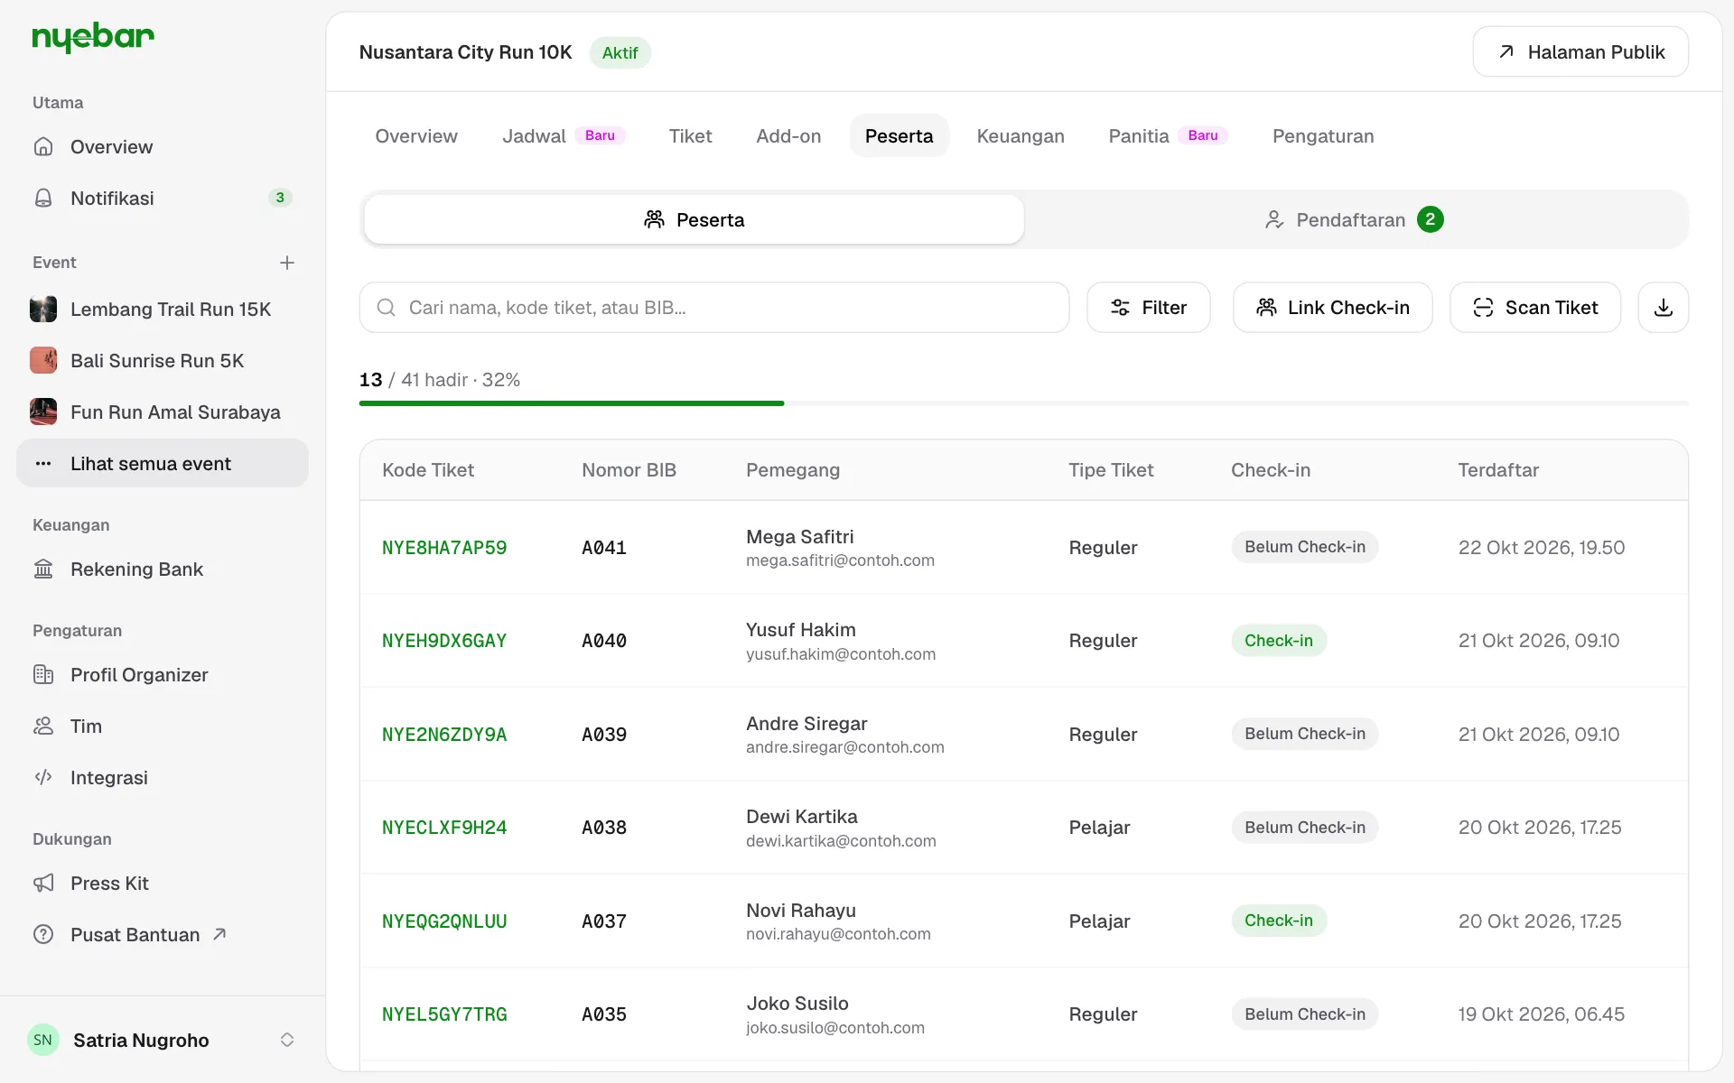Open Profil Organizer settings
This screenshot has width=1734, height=1083.
[163, 675]
